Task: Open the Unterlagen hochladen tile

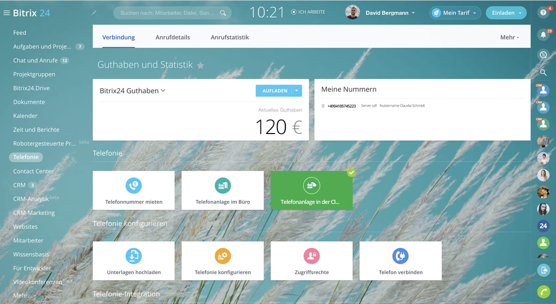Action: pos(133,261)
